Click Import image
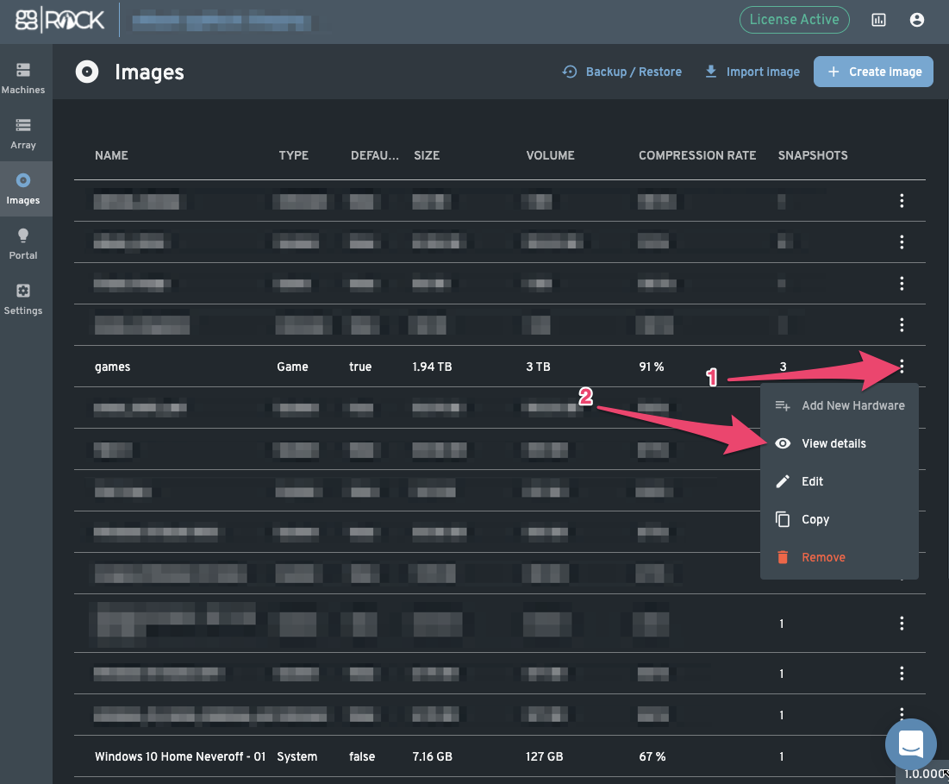 [752, 72]
